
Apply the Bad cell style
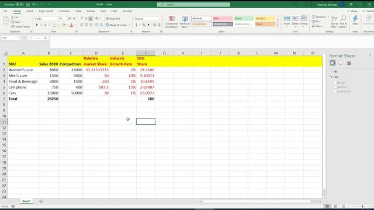(x=223, y=19)
